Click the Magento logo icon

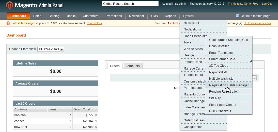pyautogui.click(x=10, y=5)
